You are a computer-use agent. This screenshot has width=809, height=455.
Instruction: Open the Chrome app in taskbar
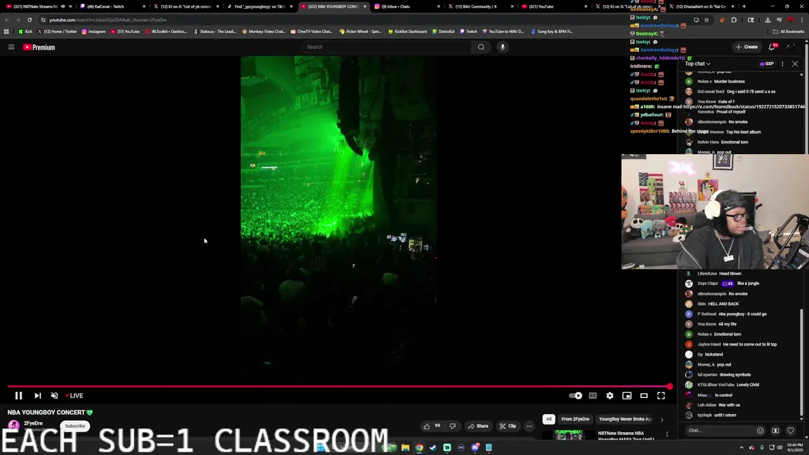coord(419,447)
